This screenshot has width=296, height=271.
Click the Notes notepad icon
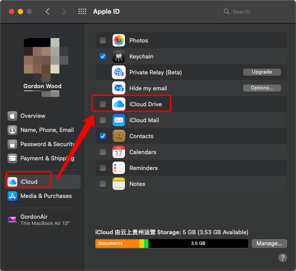click(119, 184)
